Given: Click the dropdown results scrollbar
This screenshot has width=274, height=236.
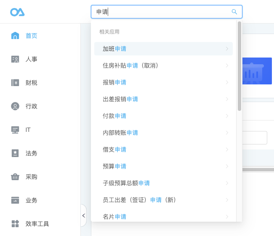Looking at the screenshot, I should 239,66.
